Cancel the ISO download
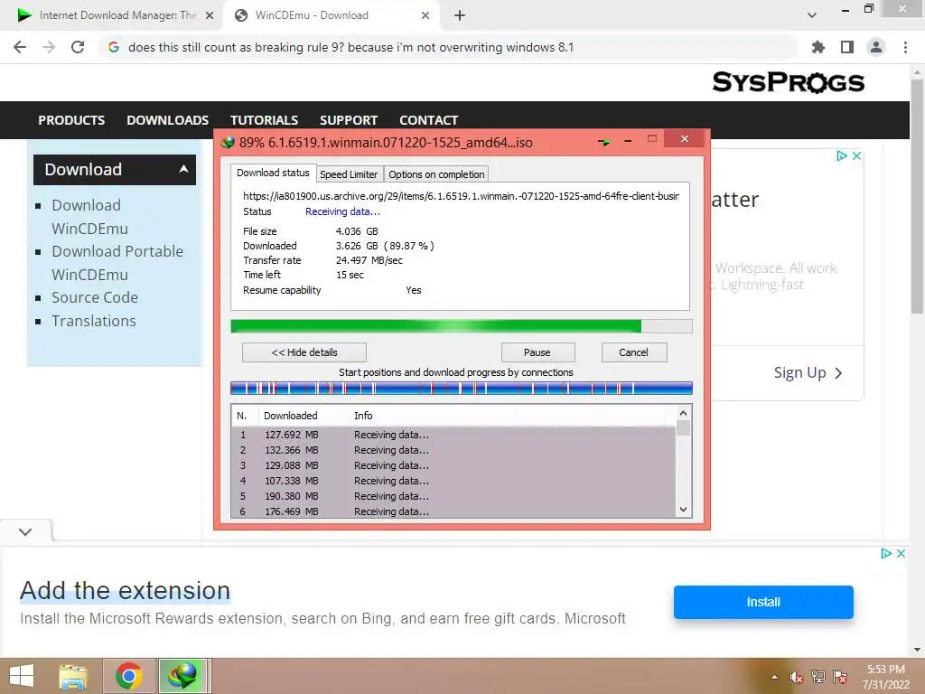925x694 pixels. pos(633,352)
